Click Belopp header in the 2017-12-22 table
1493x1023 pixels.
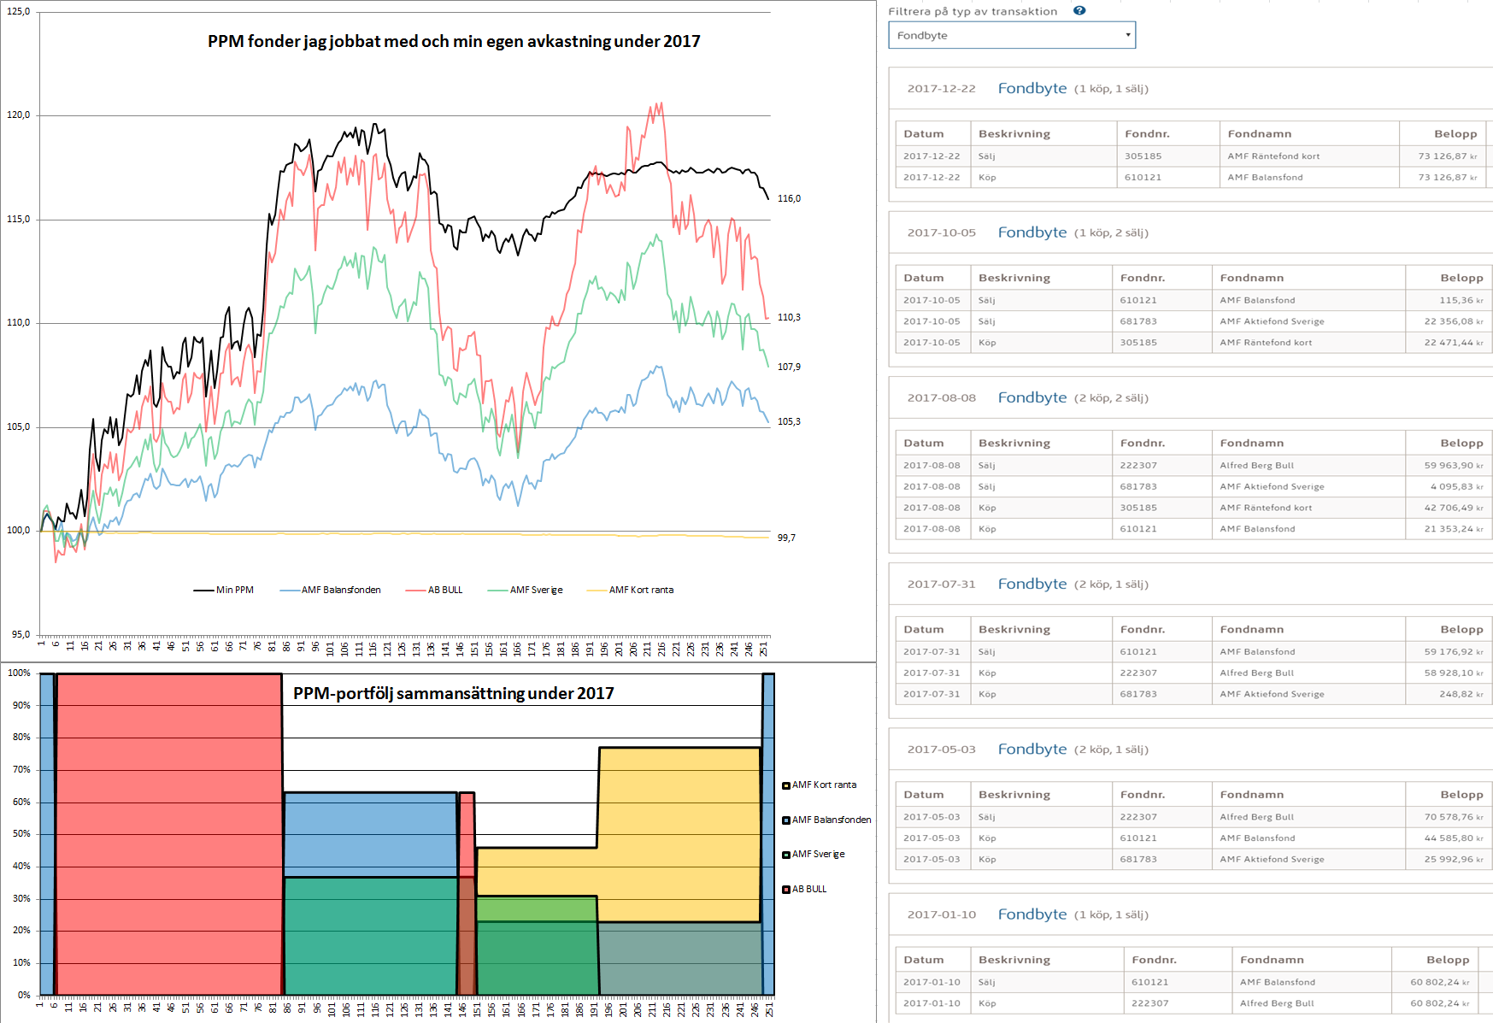pos(1455,134)
